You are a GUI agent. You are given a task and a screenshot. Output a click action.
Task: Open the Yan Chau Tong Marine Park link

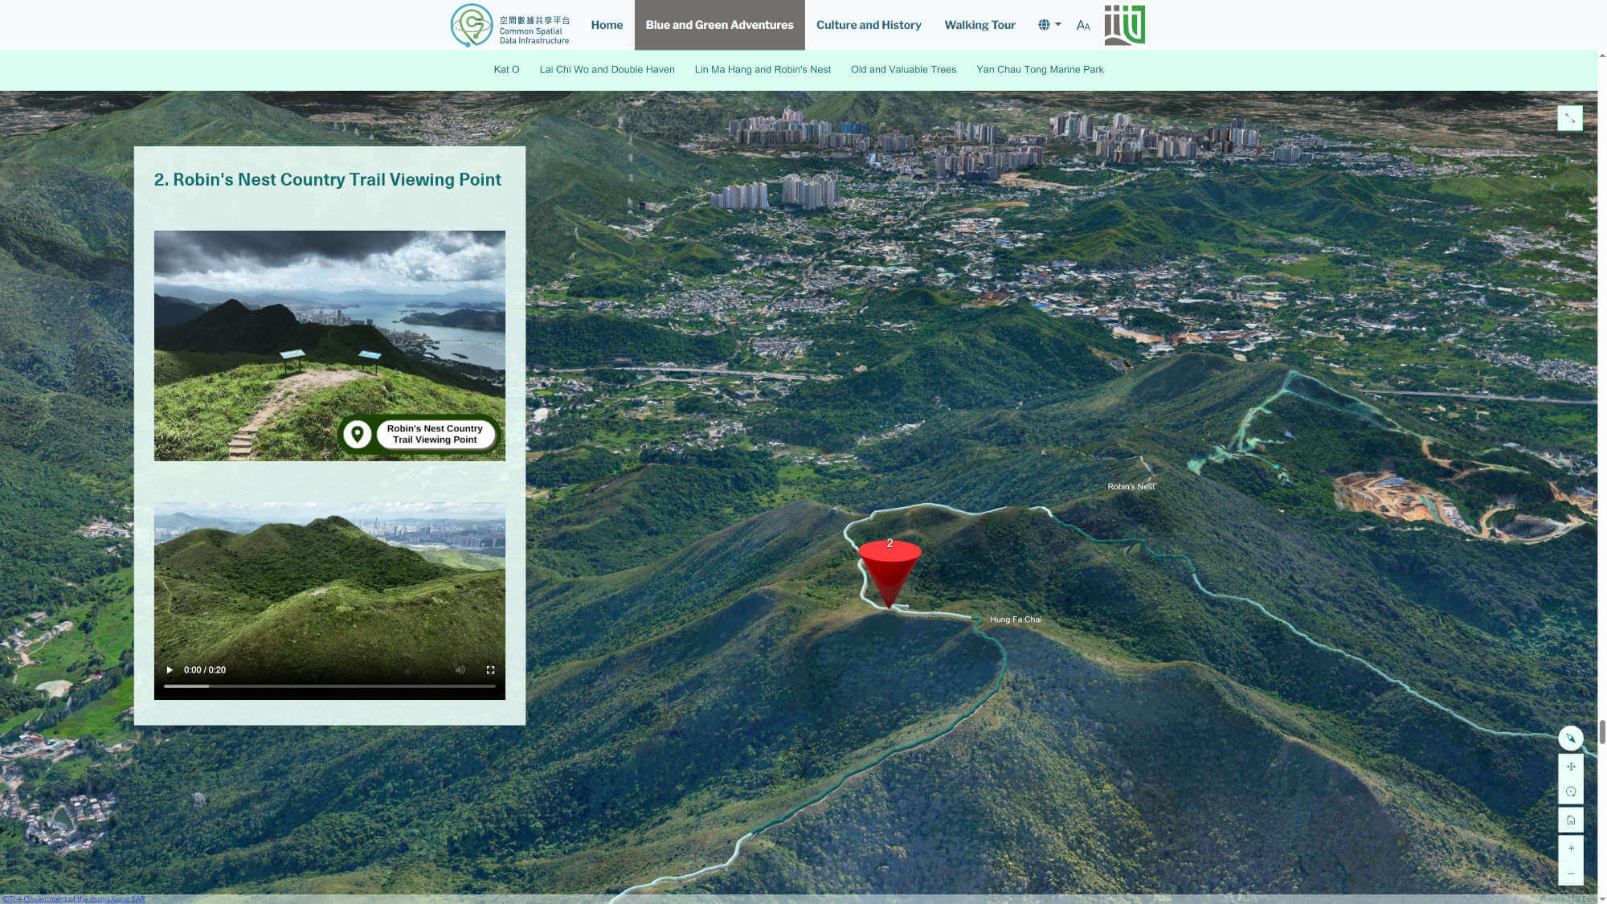tap(1039, 70)
